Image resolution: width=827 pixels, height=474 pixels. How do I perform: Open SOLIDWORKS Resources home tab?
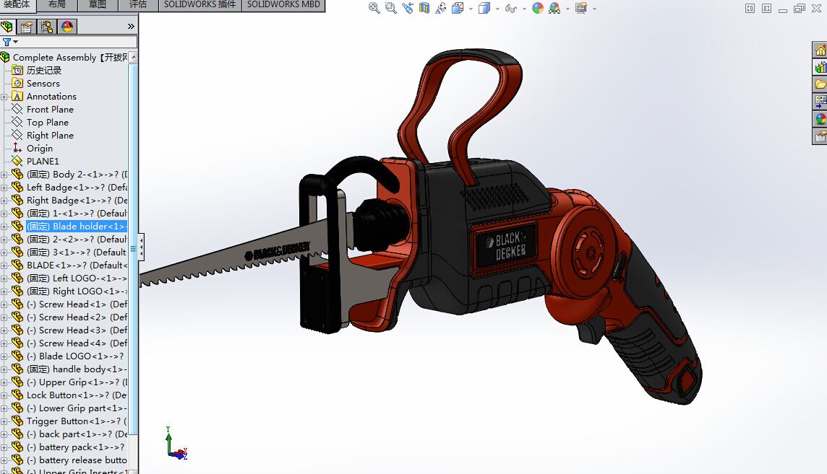click(x=820, y=50)
